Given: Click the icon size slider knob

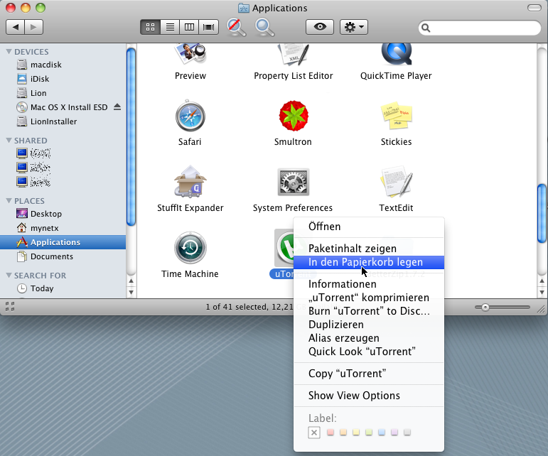Looking at the screenshot, I should [485, 308].
